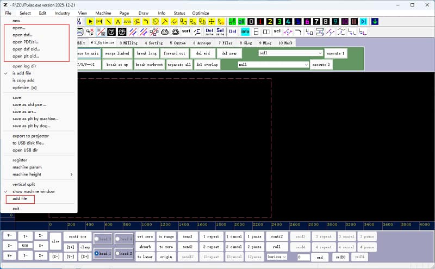Image resolution: width=435 pixels, height=269 pixels.
Task: Click the 'separate all' button
Action: (179, 65)
